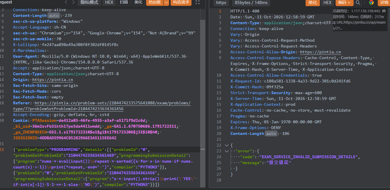Open the 编码 encoding dropdown
Screen dimensions: 390x190
[345, 3]
